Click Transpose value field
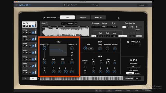 [x=95, y=27]
